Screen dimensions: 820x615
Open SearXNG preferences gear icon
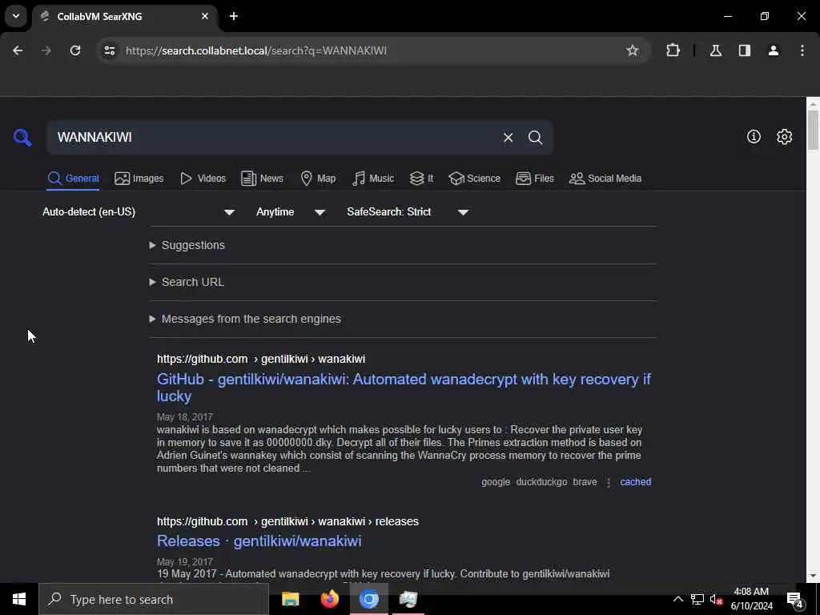pos(784,136)
